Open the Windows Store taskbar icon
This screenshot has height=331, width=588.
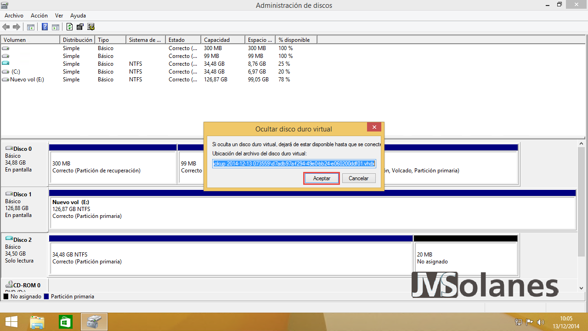click(65, 322)
